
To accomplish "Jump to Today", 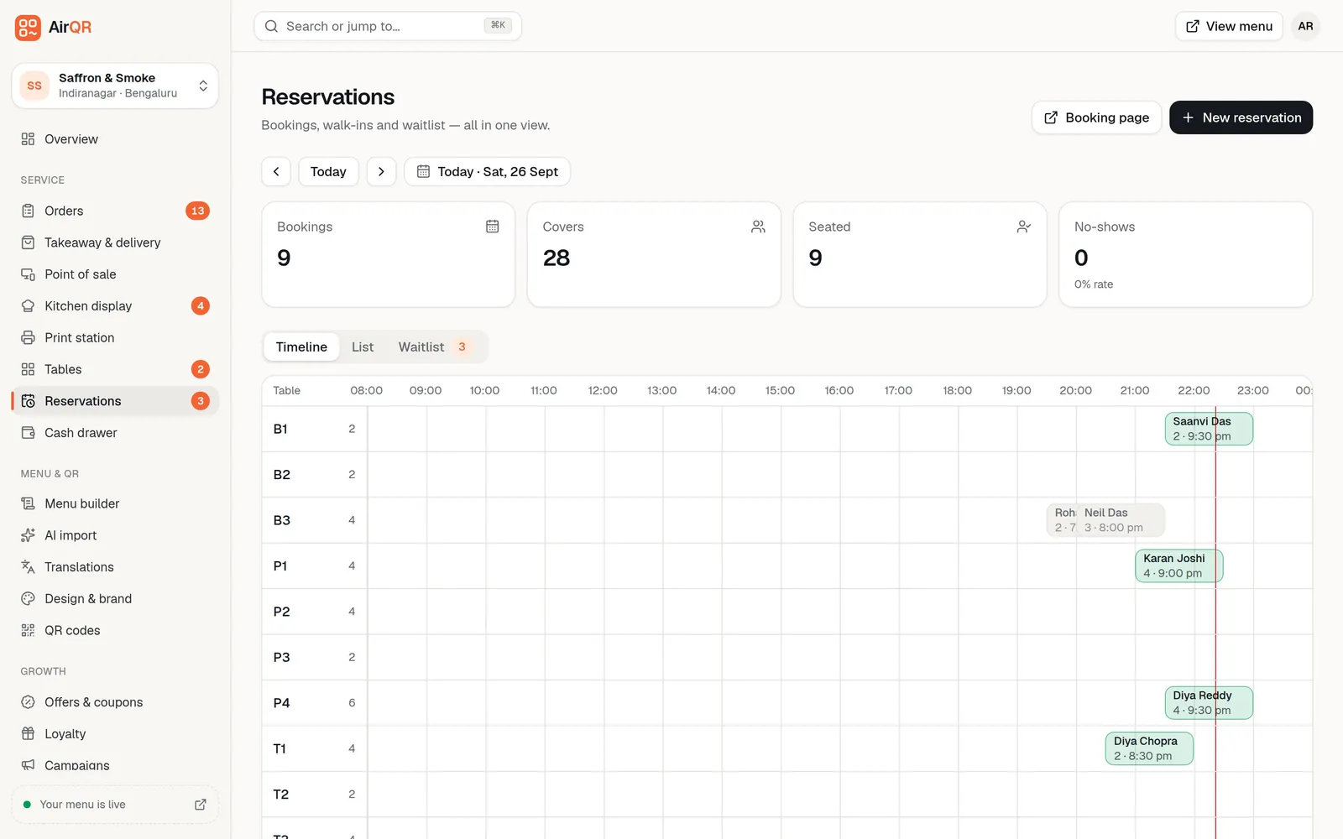I will click(328, 172).
